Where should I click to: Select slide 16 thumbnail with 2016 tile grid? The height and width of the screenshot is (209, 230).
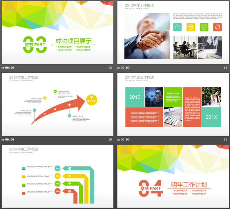coord(173,104)
